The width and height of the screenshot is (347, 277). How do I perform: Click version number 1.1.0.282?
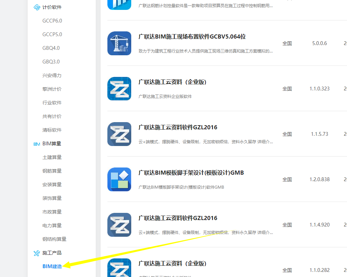[x=319, y=271]
